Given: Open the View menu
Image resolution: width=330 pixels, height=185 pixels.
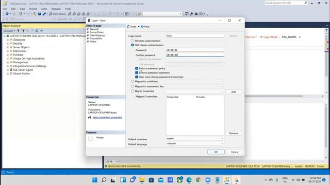Looking at the screenshot, I should (x=22, y=9).
